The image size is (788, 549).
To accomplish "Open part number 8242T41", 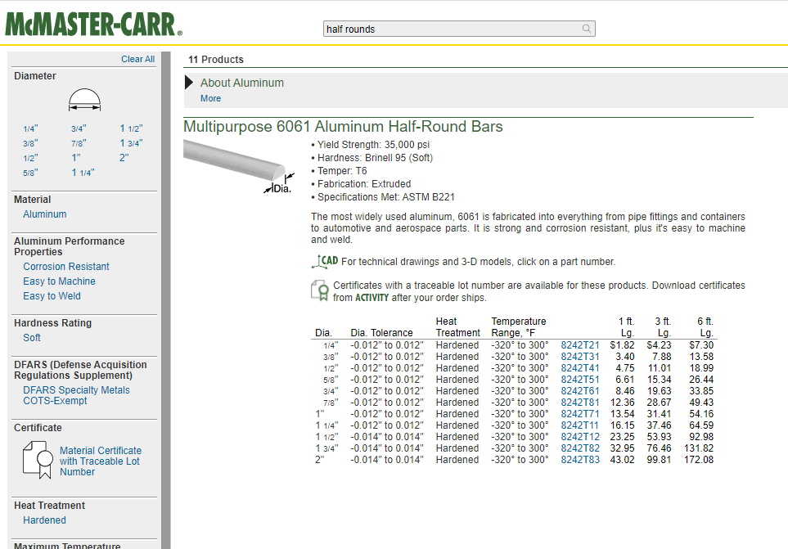I will [x=580, y=368].
